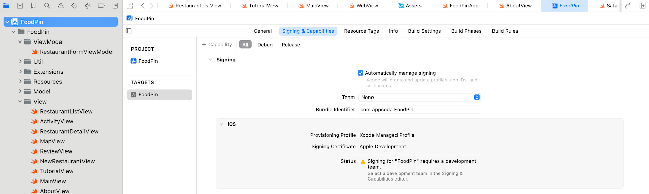649x194 pixels.
Task: Open the Issue navigator warning icon
Action: [61, 6]
